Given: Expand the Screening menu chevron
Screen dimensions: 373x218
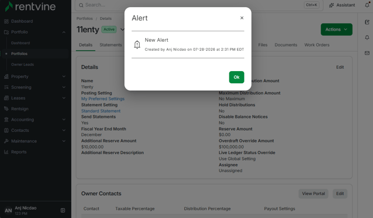Looking at the screenshot, I should 64,87.
